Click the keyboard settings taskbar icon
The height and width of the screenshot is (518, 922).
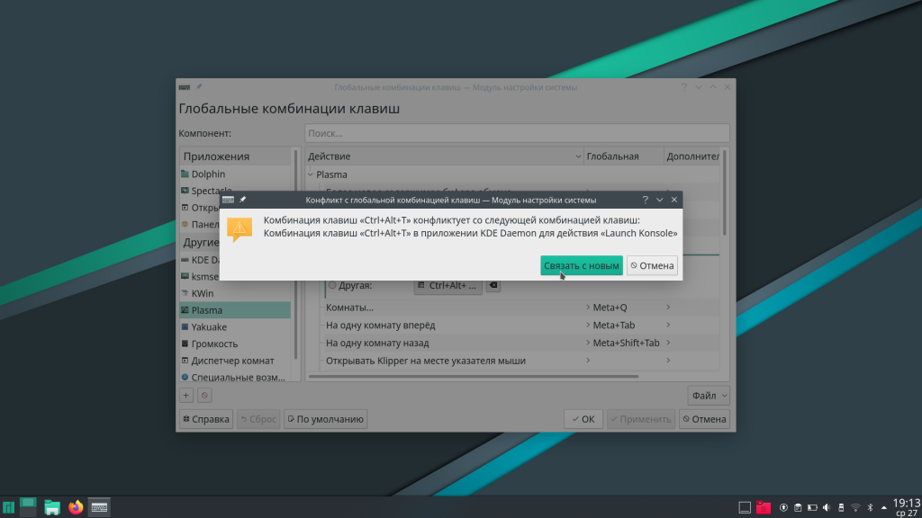click(x=99, y=507)
